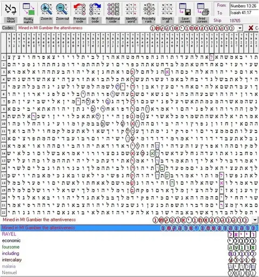The image size is (259, 277).
Task: Click the Print screen icon
Action: pyautogui.click(x=202, y=13)
